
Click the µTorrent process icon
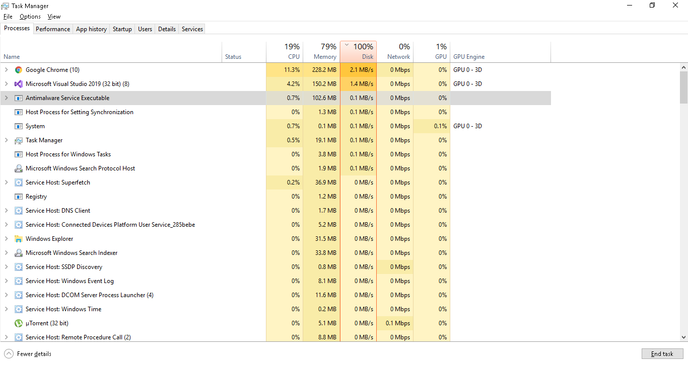tap(19, 323)
